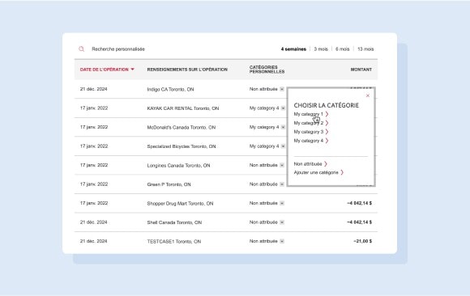The width and height of the screenshot is (470, 296).
Task: Click chevron next to popup Non attribuée
Action: (326, 164)
